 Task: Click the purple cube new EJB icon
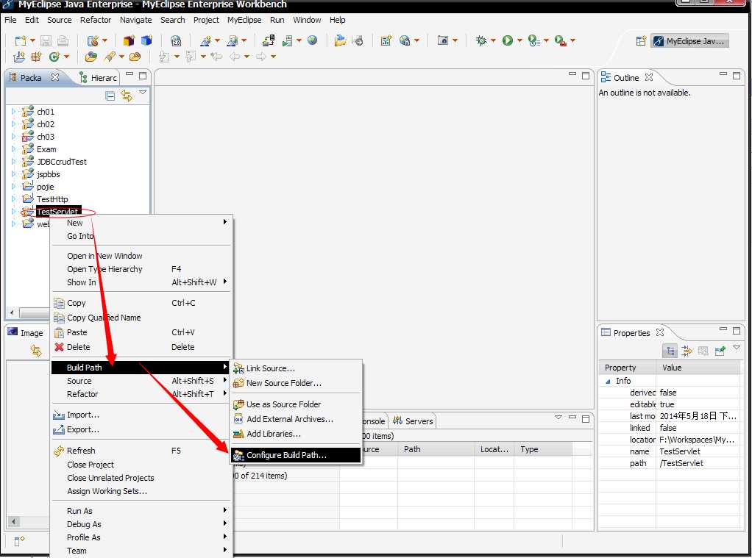coord(129,40)
